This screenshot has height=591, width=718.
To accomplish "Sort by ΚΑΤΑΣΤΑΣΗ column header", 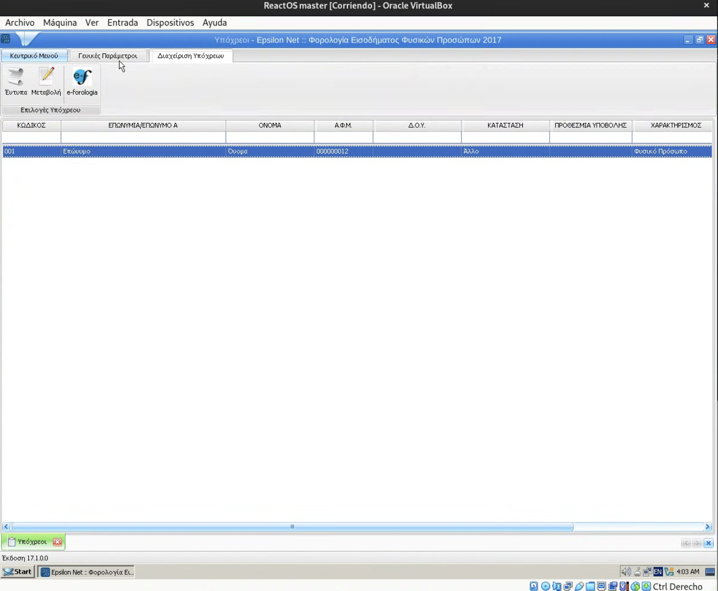I will 506,126.
